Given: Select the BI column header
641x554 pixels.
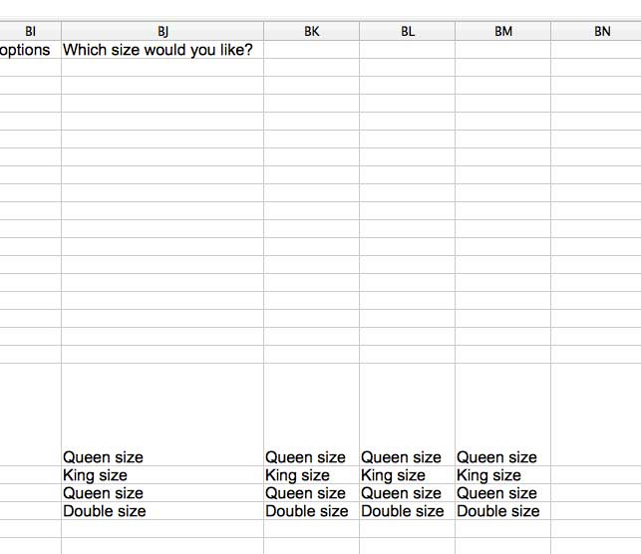Looking at the screenshot, I should tap(30, 31).
